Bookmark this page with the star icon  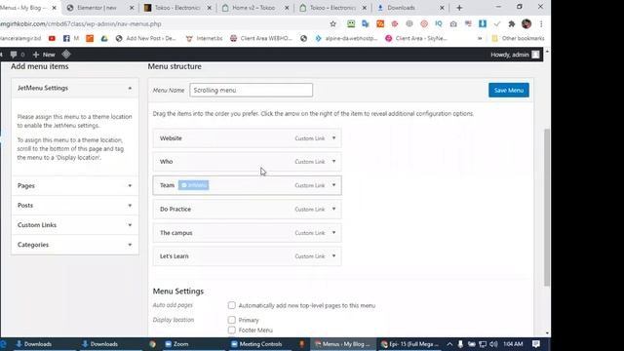332,23
